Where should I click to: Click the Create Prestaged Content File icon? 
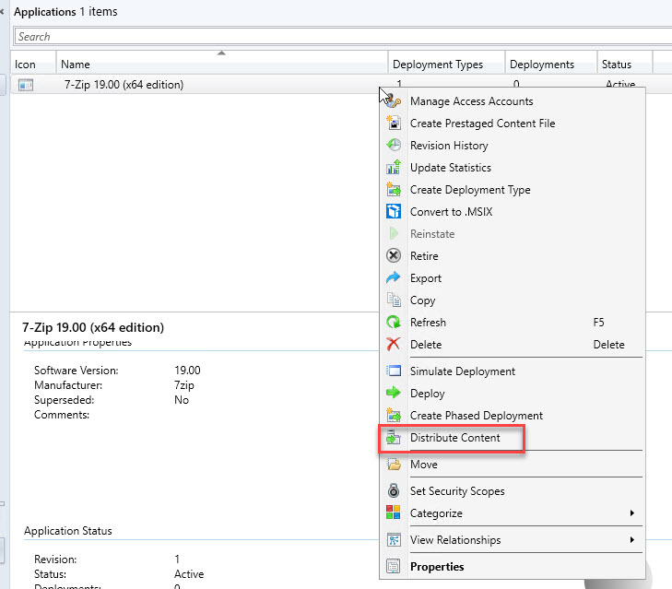(394, 124)
